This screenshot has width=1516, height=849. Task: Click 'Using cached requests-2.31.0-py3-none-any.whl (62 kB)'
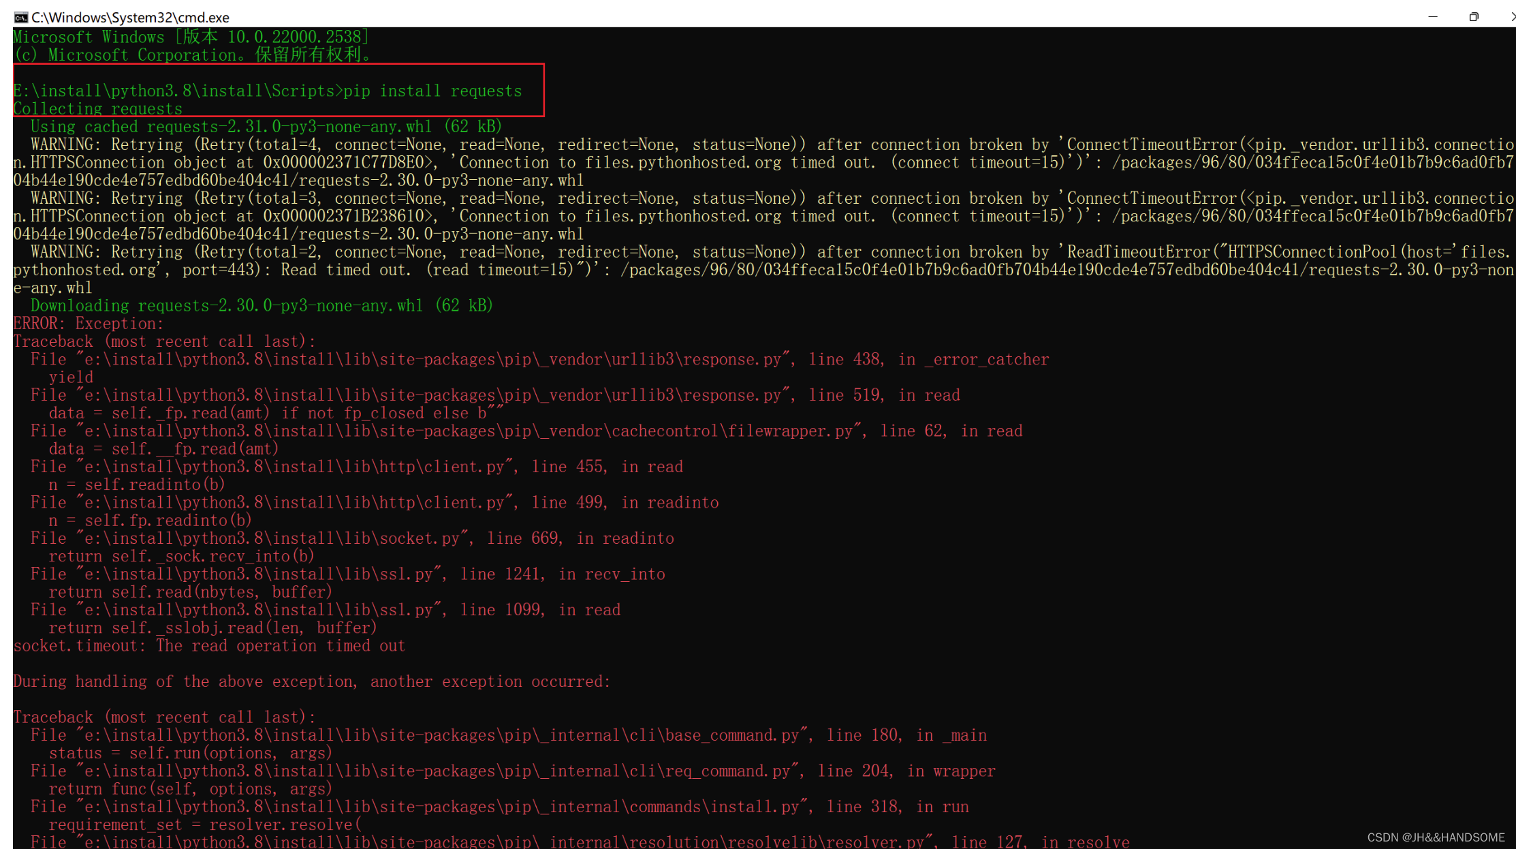click(266, 127)
